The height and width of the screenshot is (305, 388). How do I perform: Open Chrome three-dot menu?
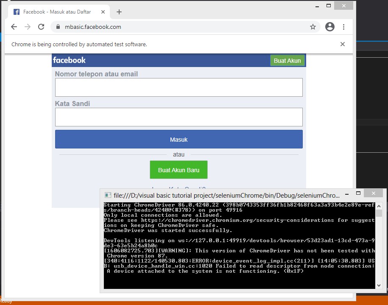coord(344,27)
